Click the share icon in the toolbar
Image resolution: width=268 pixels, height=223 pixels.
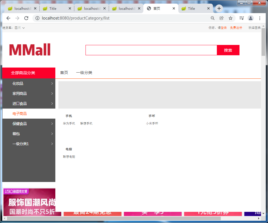(221, 18)
